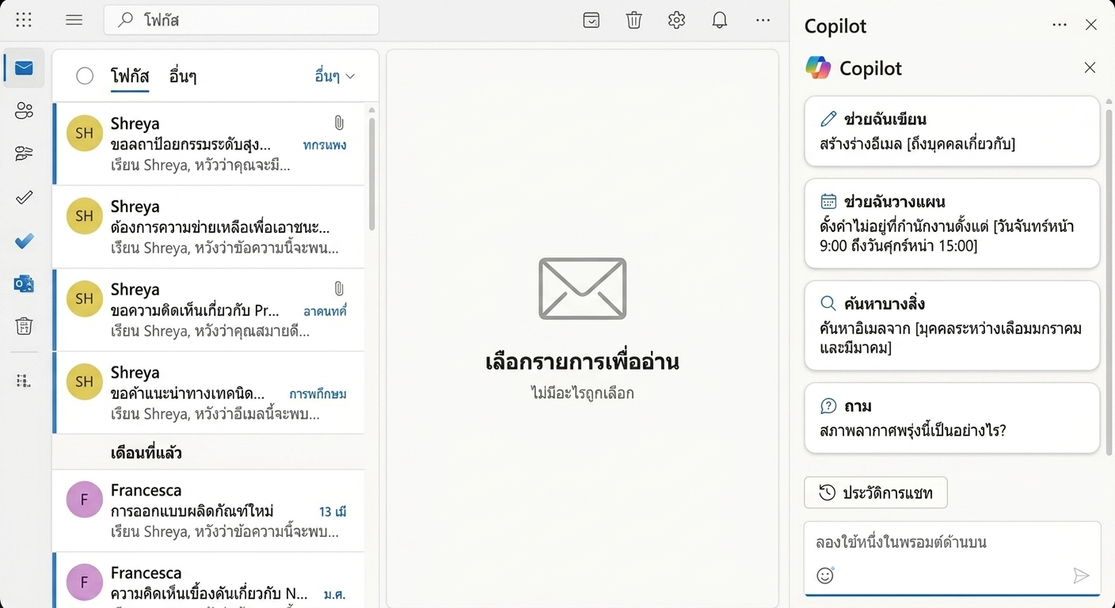This screenshot has width=1115, height=608.
Task: Click the Copilot prompt input field
Action: 952,558
